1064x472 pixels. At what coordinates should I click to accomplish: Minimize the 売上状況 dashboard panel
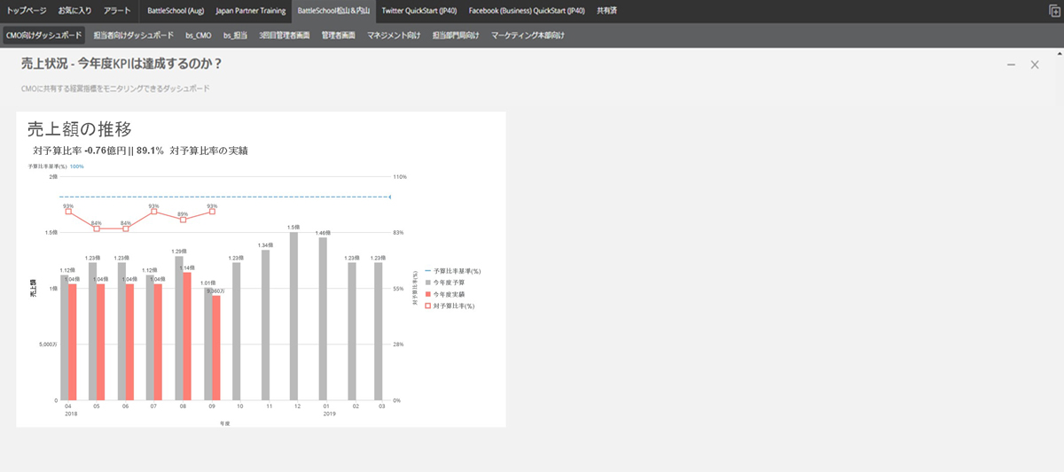(1012, 65)
